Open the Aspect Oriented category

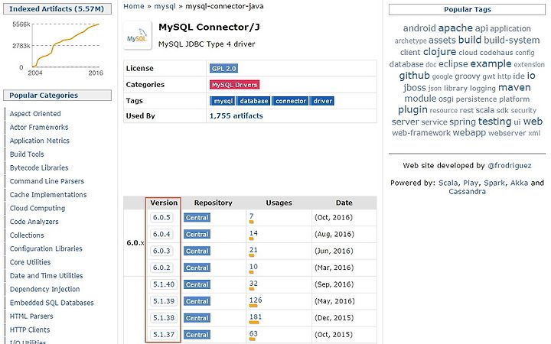coord(35,114)
